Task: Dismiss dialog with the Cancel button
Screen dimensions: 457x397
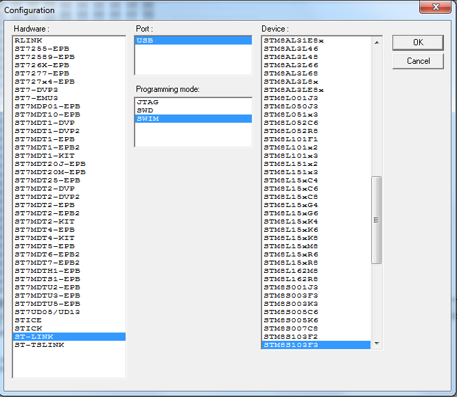Action: [418, 61]
